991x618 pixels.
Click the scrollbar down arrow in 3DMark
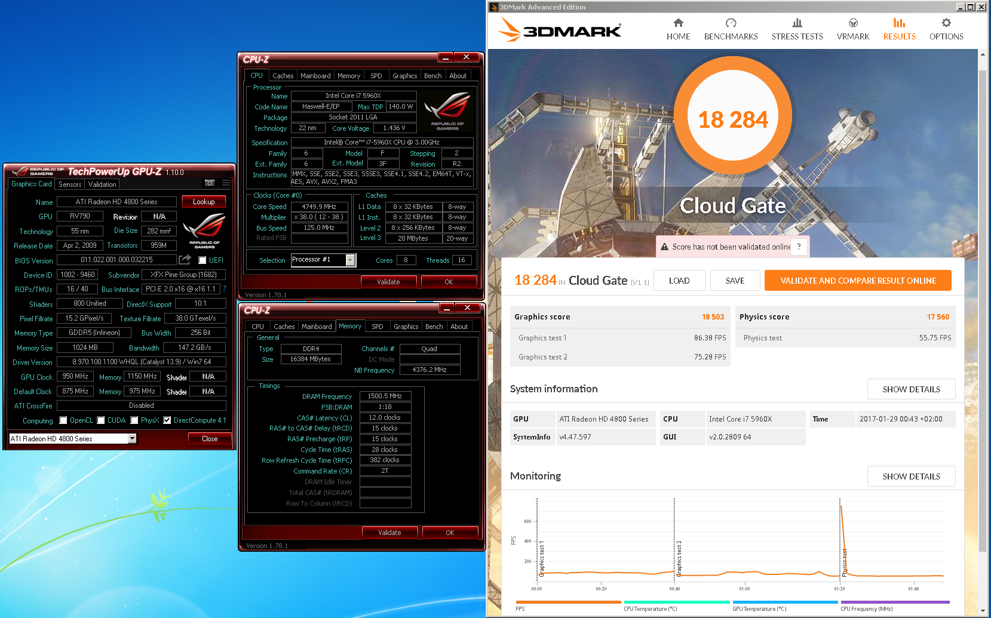click(983, 610)
